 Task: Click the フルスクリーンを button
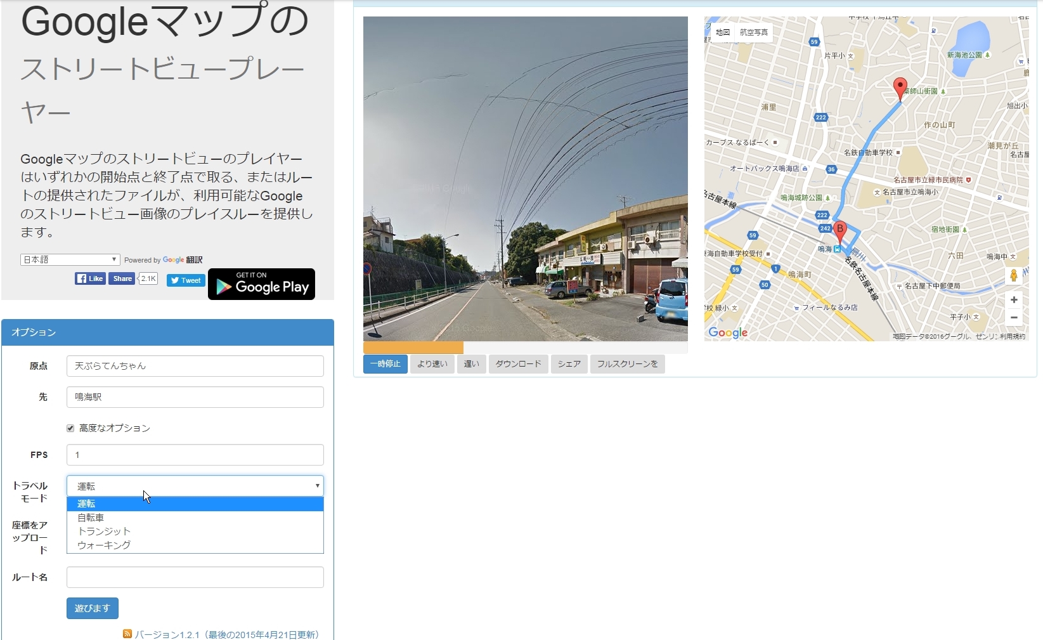coord(628,364)
